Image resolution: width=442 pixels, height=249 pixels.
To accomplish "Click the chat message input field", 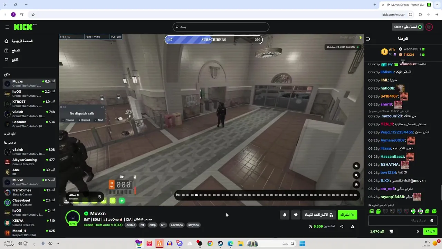I will click(x=403, y=221).
